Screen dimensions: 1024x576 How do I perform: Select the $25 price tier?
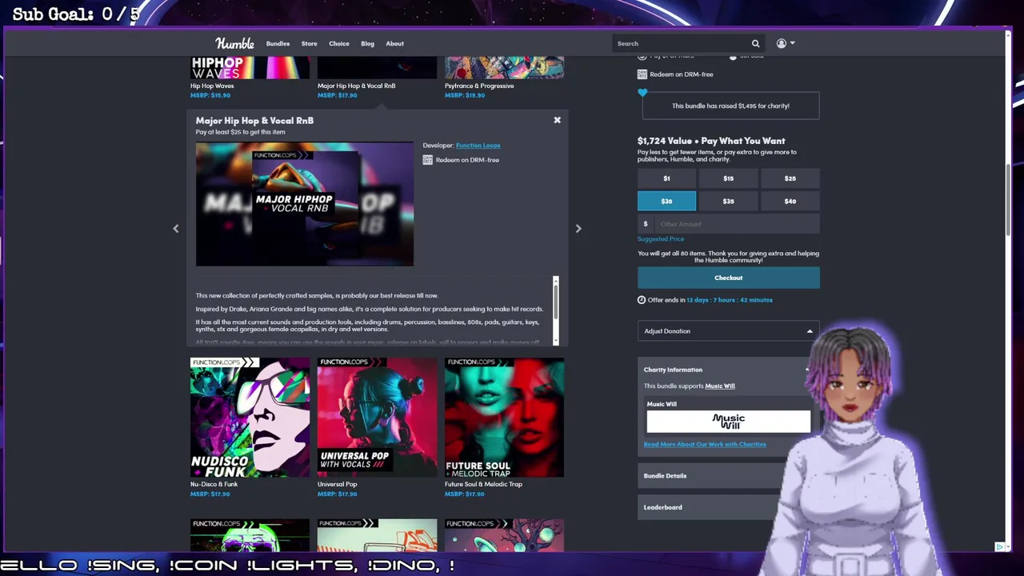coord(790,178)
